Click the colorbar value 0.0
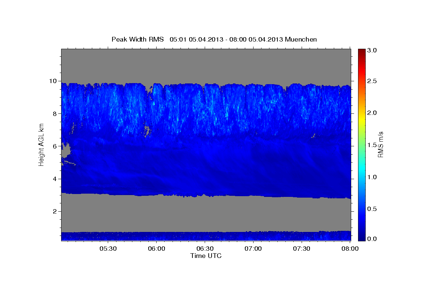This screenshot has height=289, width=434. (372, 239)
